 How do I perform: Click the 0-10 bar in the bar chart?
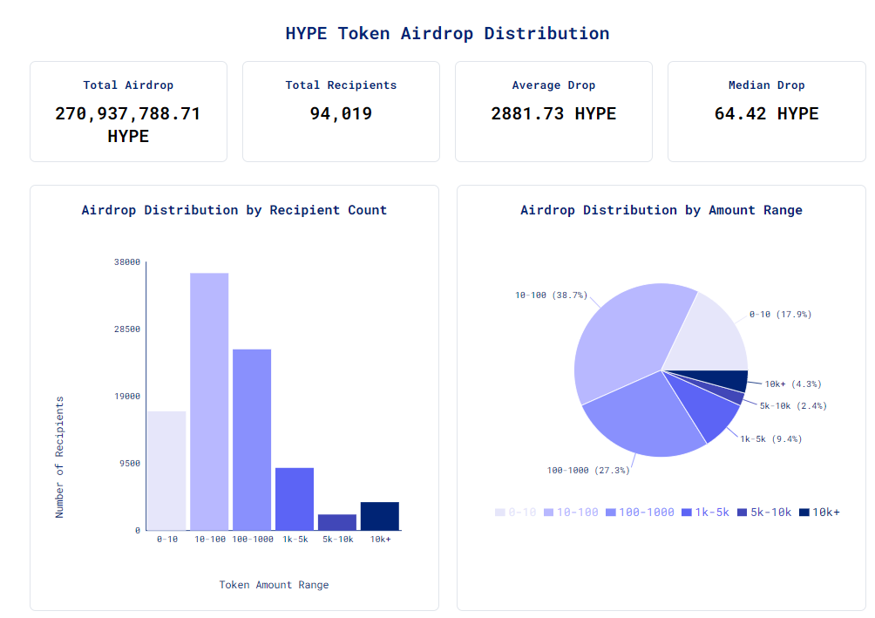[x=166, y=471]
